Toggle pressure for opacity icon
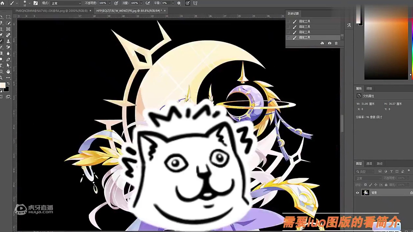Screen dimensions: 413x232 [x=116, y=3]
